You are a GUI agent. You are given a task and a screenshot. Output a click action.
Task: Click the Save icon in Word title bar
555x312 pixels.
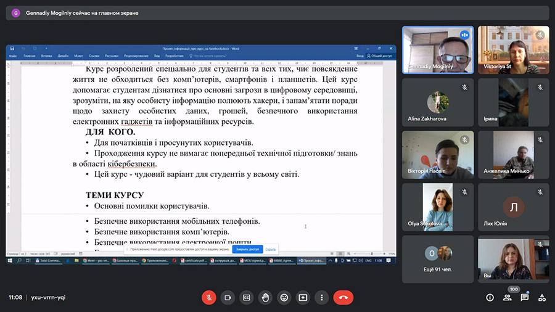click(x=12, y=49)
